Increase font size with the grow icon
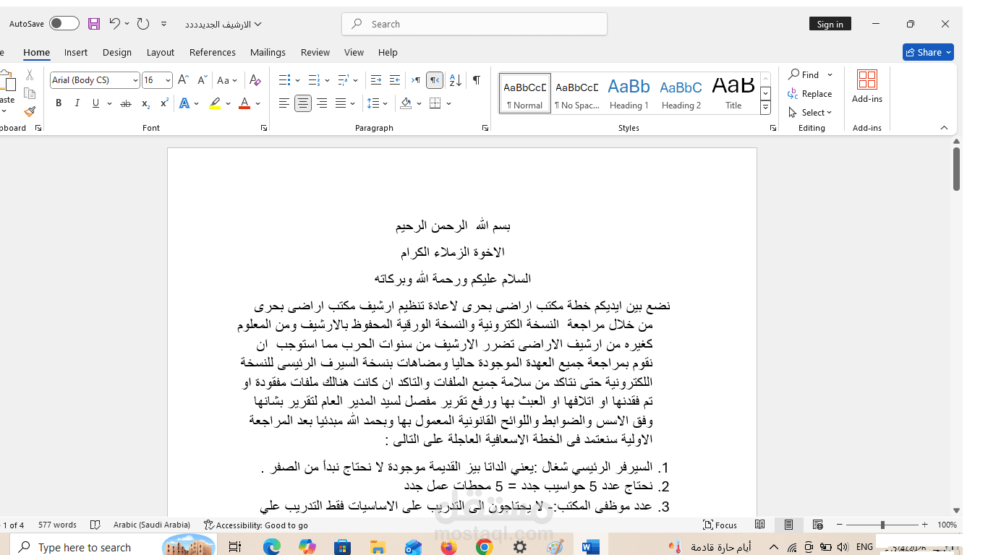Image resolution: width=988 pixels, height=555 pixels. tap(183, 80)
